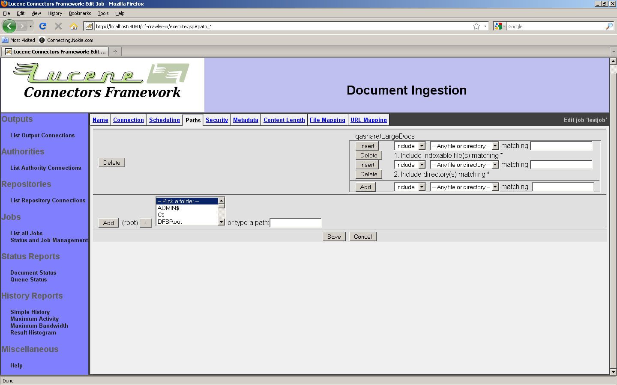Go to the Home page icon
Viewport: 617px width, 385px height.
point(74,26)
